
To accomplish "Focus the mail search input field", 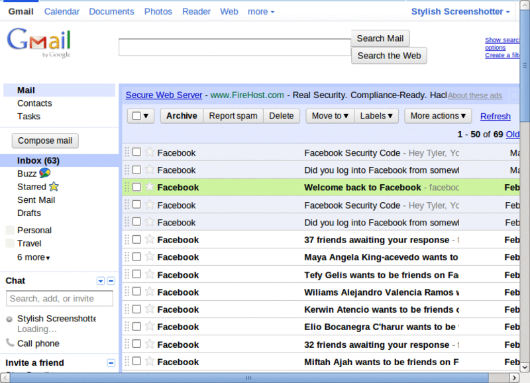I will [235, 47].
